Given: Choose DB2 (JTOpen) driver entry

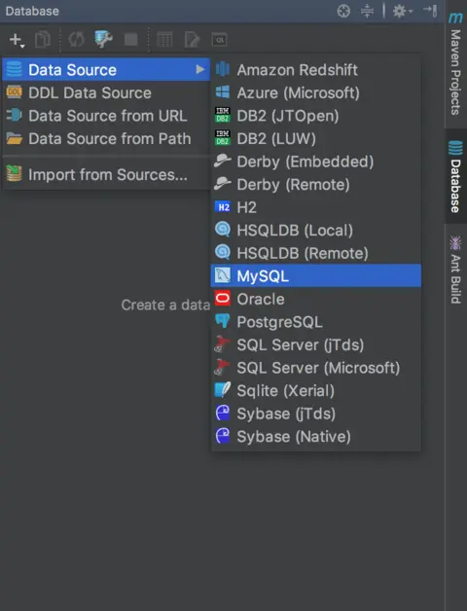Looking at the screenshot, I should click(x=316, y=116).
